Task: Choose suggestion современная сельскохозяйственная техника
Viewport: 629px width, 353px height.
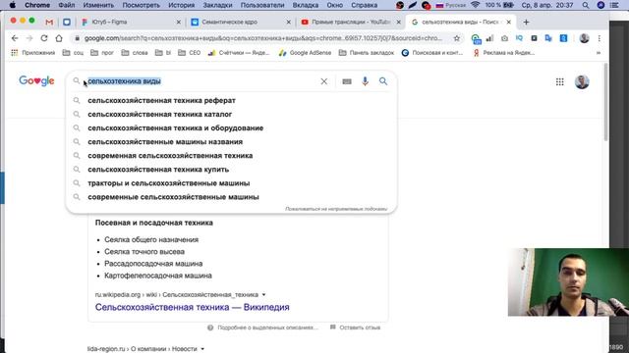Action: 232,156
